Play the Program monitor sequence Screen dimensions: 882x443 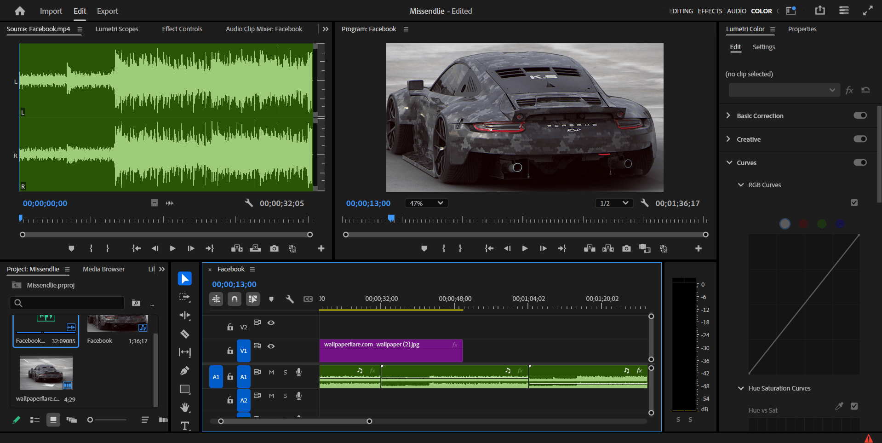click(525, 248)
